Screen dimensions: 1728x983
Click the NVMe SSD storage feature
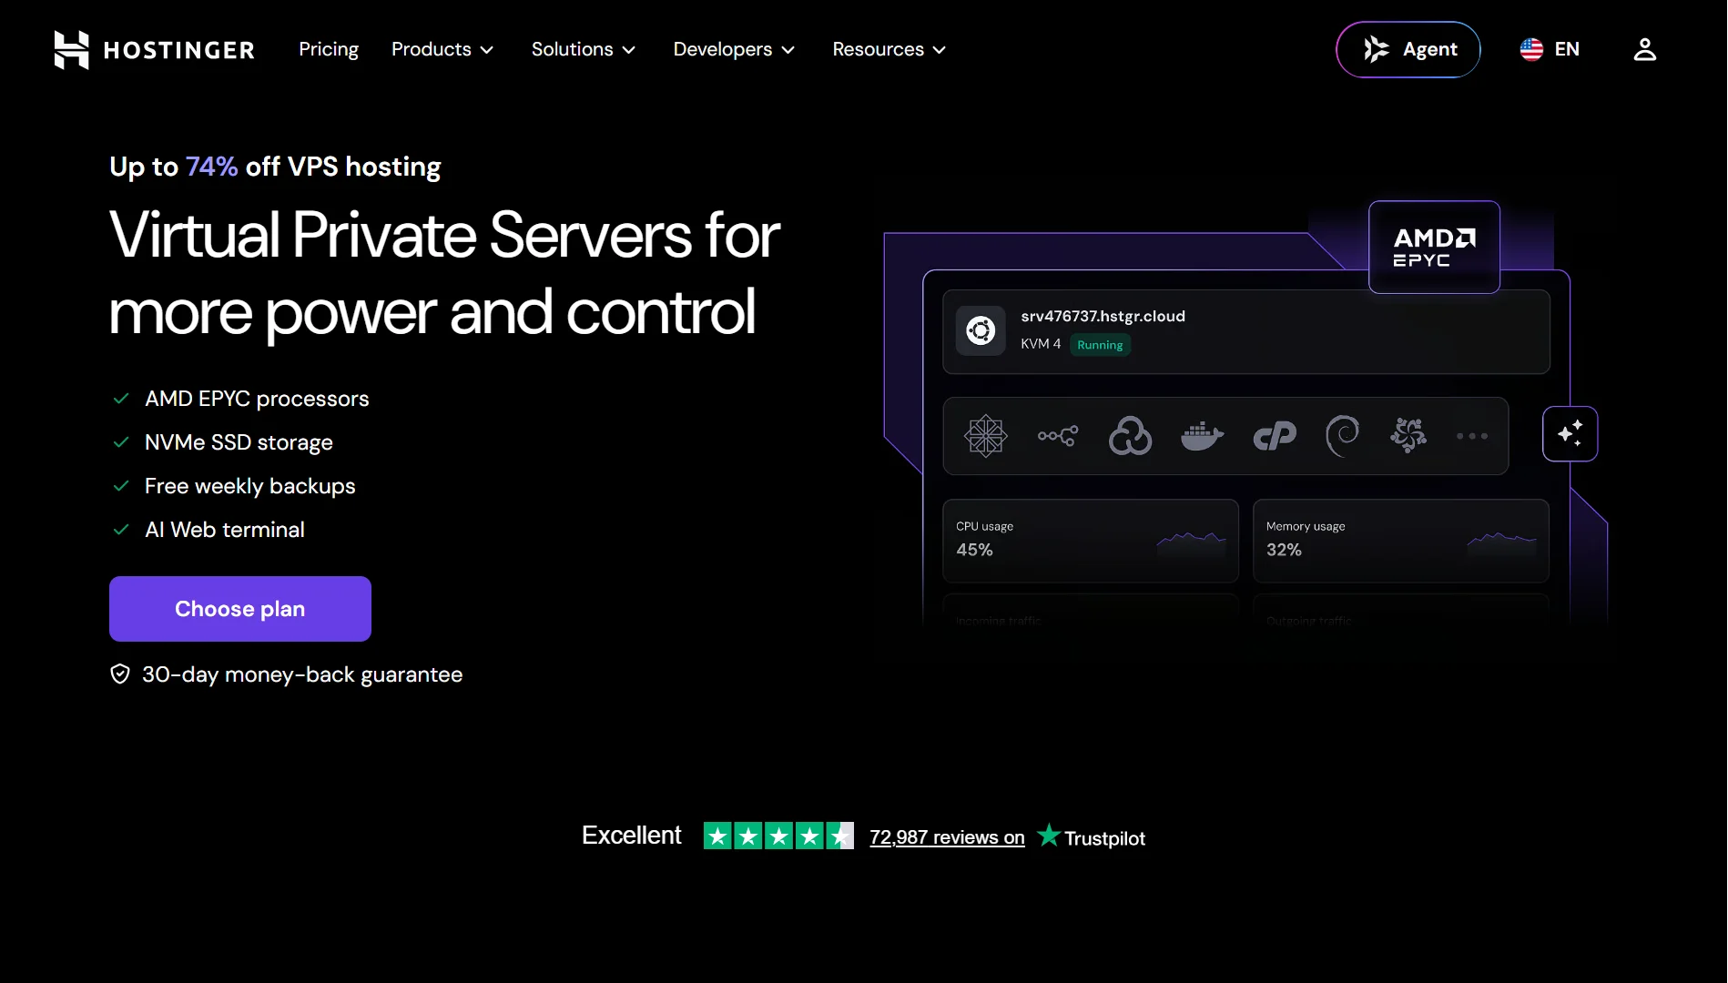pyautogui.click(x=239, y=442)
